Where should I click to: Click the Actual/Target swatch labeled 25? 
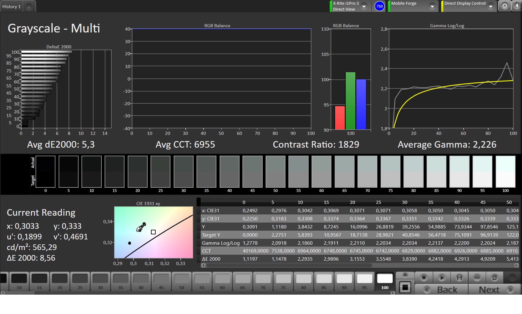click(160, 172)
